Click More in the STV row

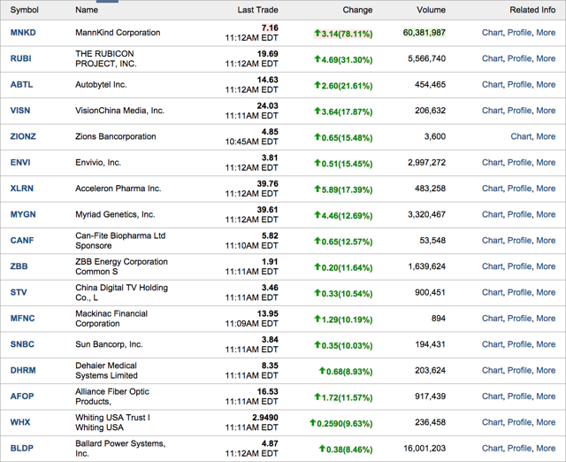tap(546, 293)
